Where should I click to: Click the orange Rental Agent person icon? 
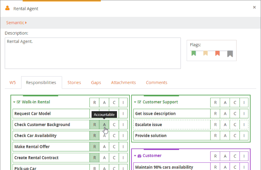(x=7, y=8)
